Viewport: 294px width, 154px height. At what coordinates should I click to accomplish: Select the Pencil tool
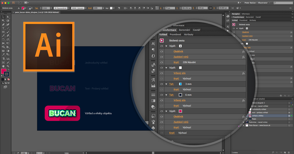pyautogui.click(x=3, y=36)
